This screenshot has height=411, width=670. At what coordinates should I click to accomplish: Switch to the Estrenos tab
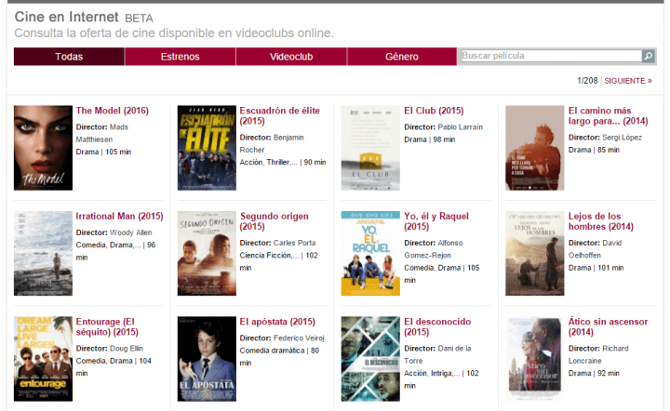point(180,57)
